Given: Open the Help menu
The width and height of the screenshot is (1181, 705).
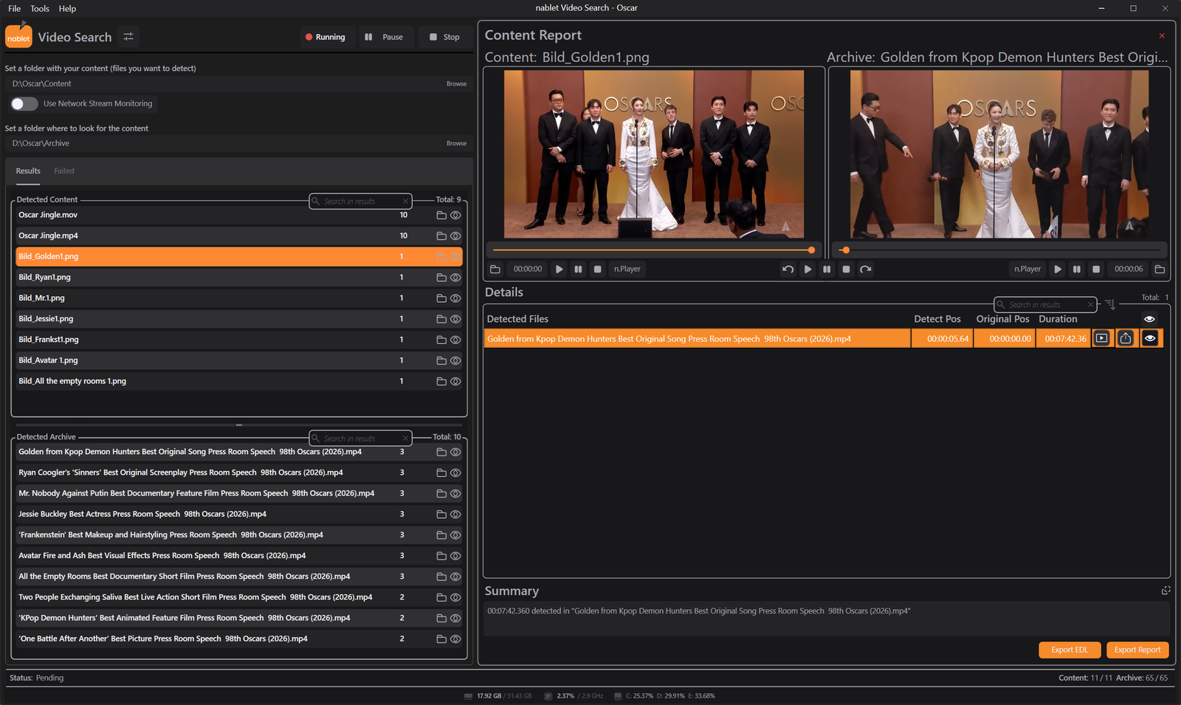Looking at the screenshot, I should pos(67,9).
